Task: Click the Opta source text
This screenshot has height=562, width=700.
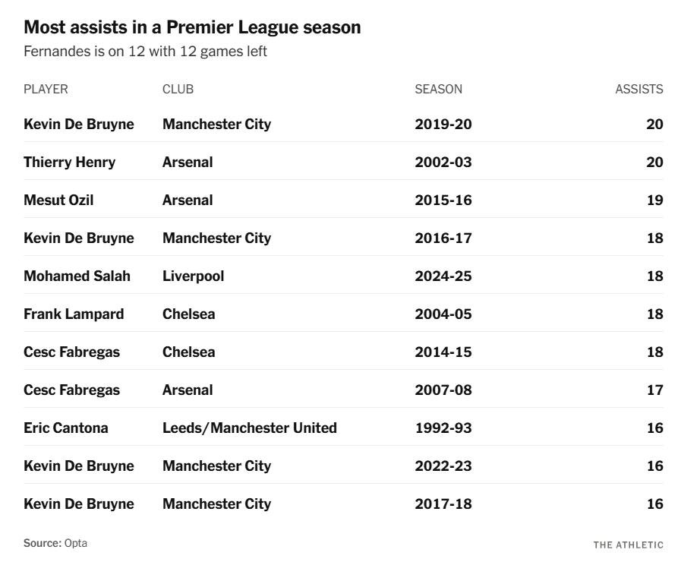Action: pos(75,543)
